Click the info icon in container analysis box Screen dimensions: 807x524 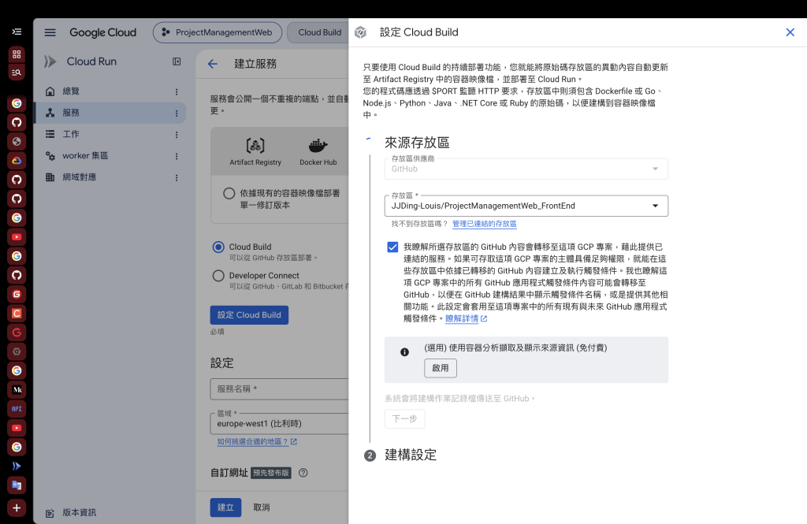coord(404,352)
